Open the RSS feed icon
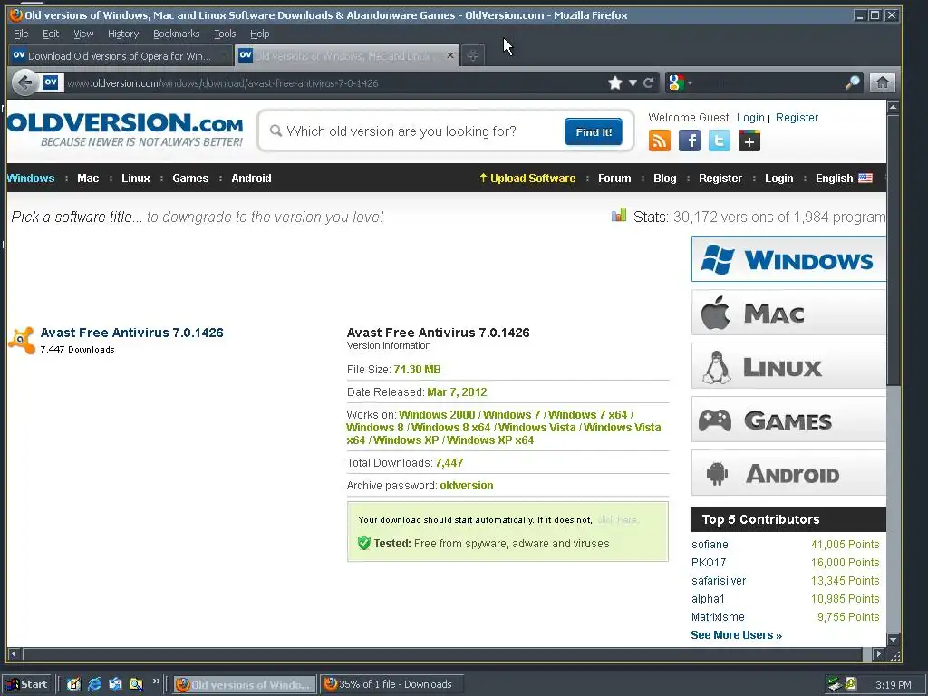The image size is (928, 696). (x=660, y=140)
